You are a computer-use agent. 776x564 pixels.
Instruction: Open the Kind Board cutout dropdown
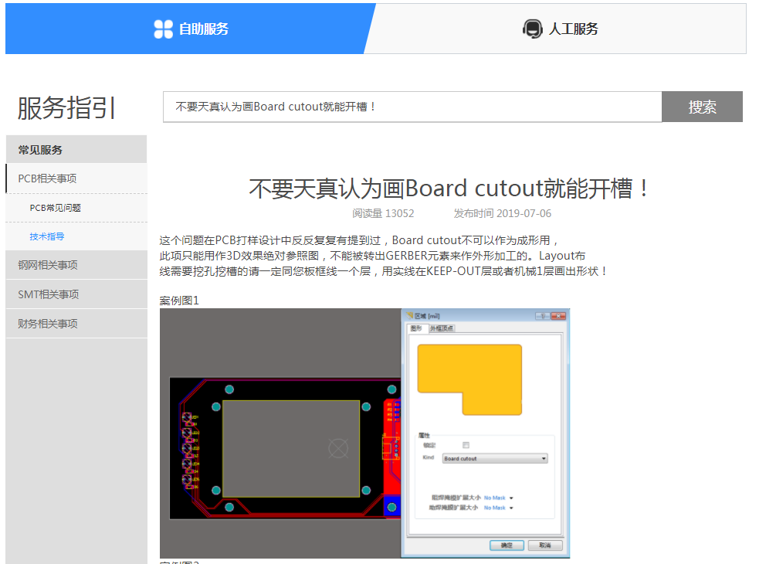pos(495,458)
